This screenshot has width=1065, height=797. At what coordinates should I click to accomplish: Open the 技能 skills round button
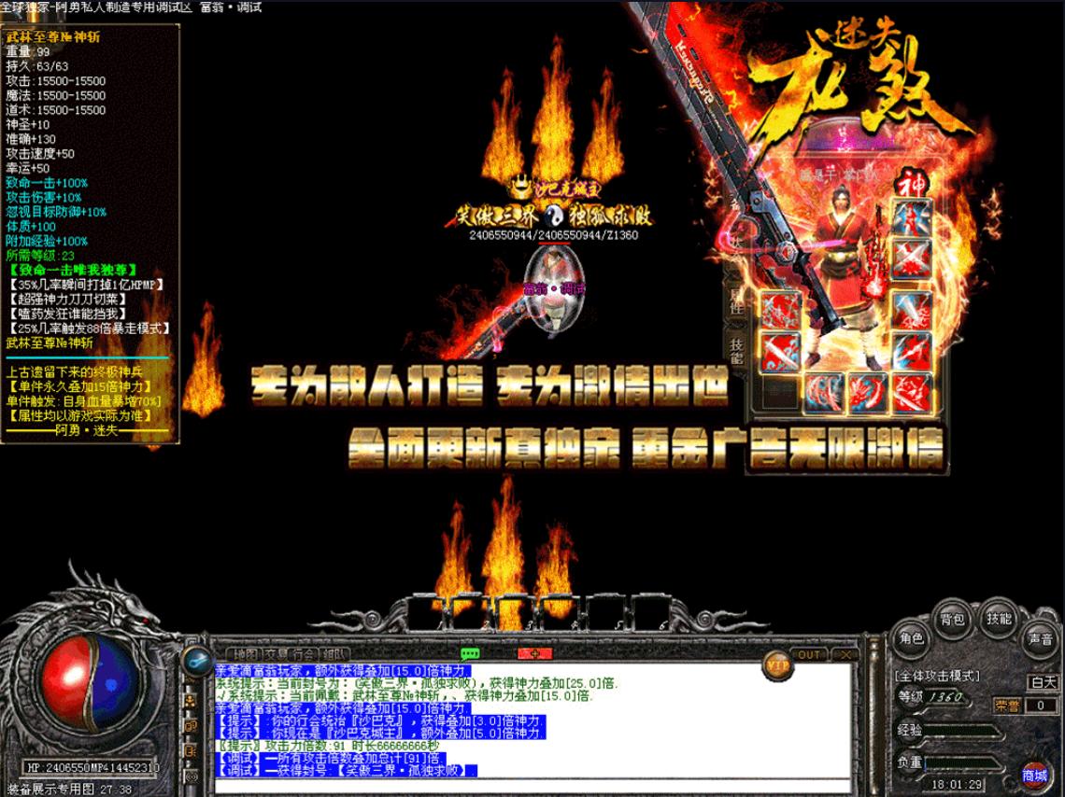999,618
